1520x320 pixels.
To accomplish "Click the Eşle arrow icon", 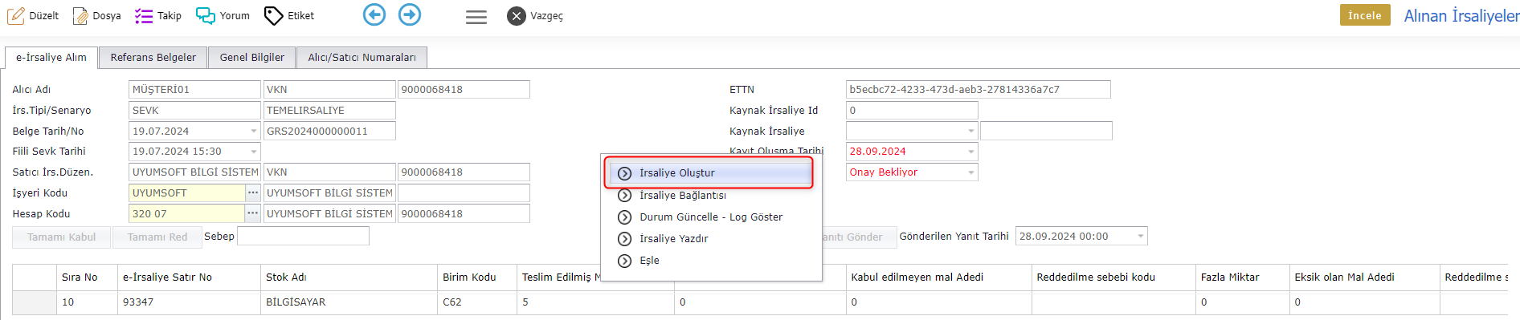I will coord(624,260).
